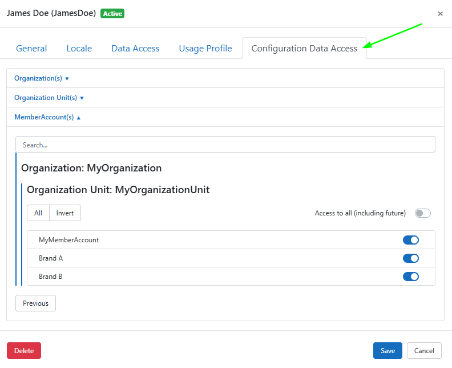Click the Previous button
The image size is (452, 368).
pyautogui.click(x=35, y=303)
